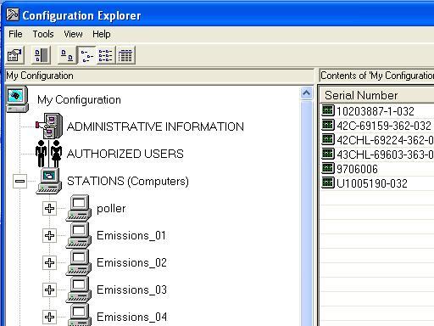Click the Administrative Information file cabinet icon
The width and height of the screenshot is (434, 326).
coord(49,126)
